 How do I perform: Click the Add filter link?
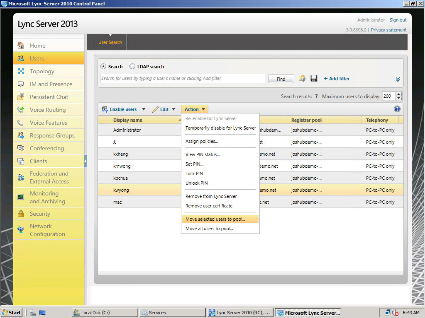click(x=337, y=79)
